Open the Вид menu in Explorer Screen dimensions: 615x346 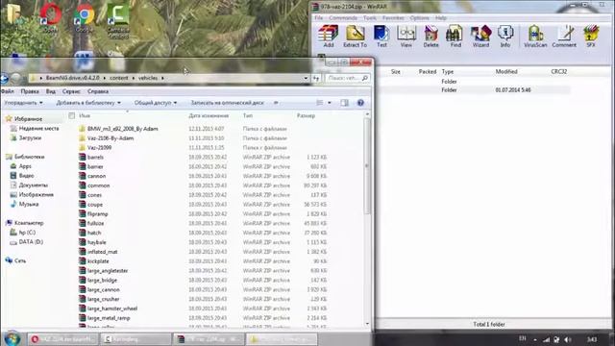pyautogui.click(x=51, y=91)
